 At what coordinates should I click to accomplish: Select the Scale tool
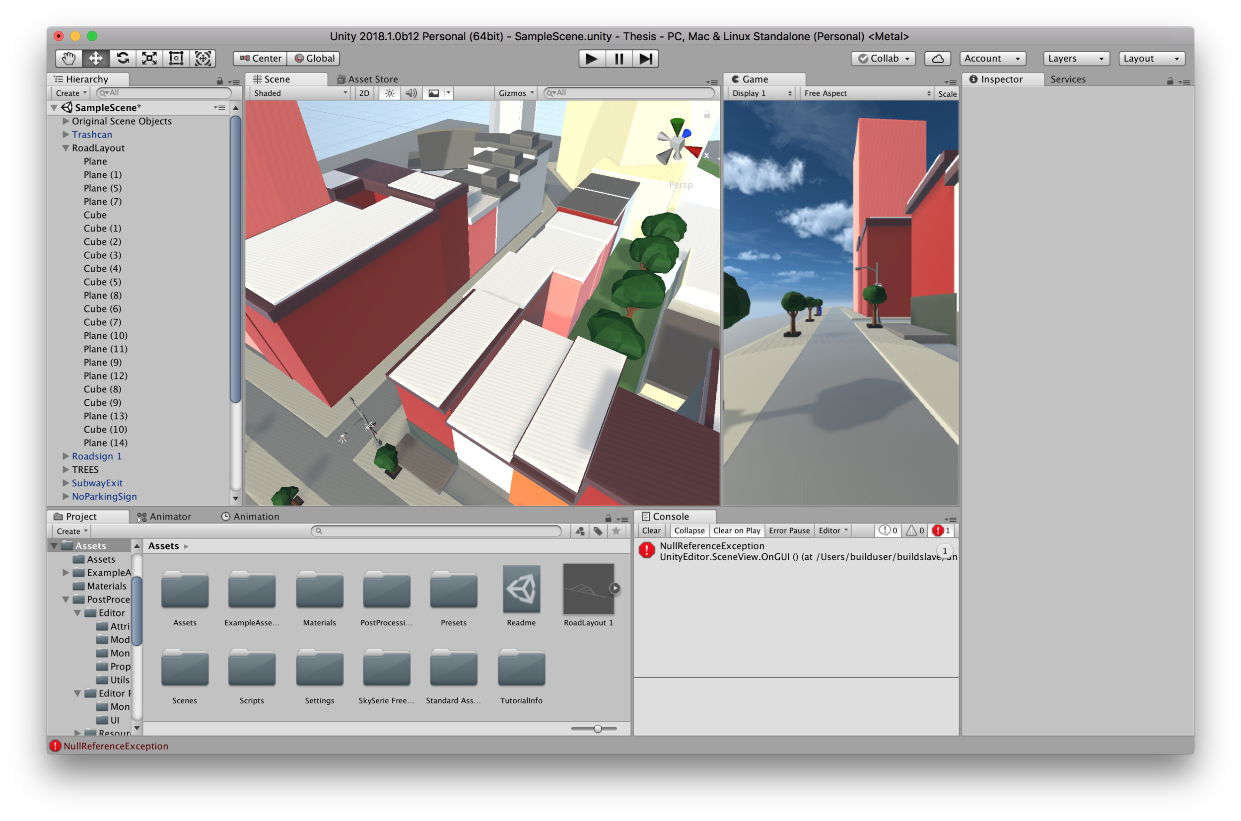tap(149, 59)
